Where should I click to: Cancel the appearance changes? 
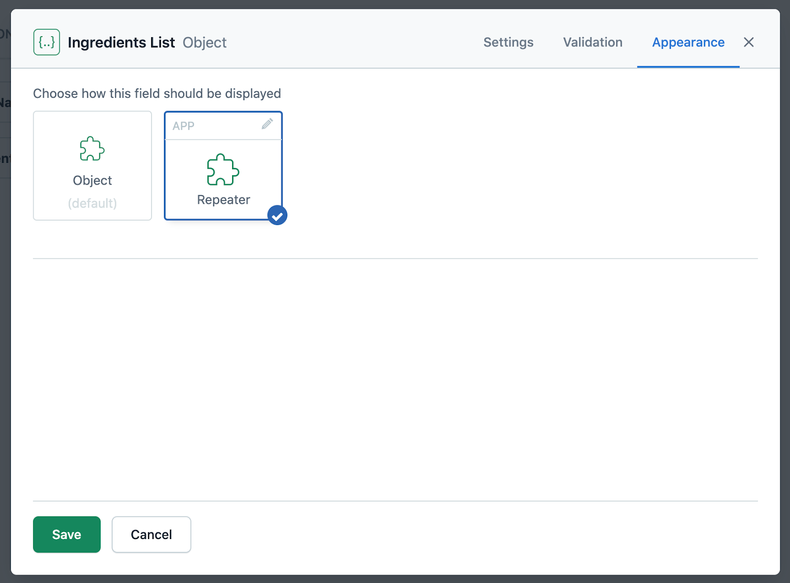point(151,534)
